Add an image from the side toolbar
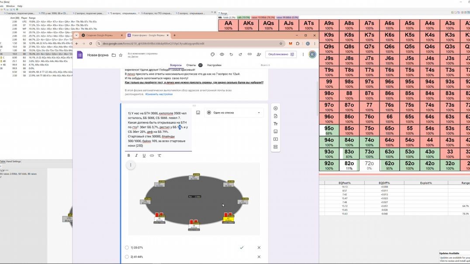 [276, 132]
